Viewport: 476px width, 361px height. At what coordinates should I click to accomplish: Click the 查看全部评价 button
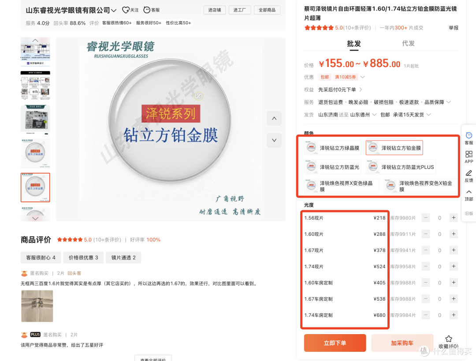pos(153,358)
